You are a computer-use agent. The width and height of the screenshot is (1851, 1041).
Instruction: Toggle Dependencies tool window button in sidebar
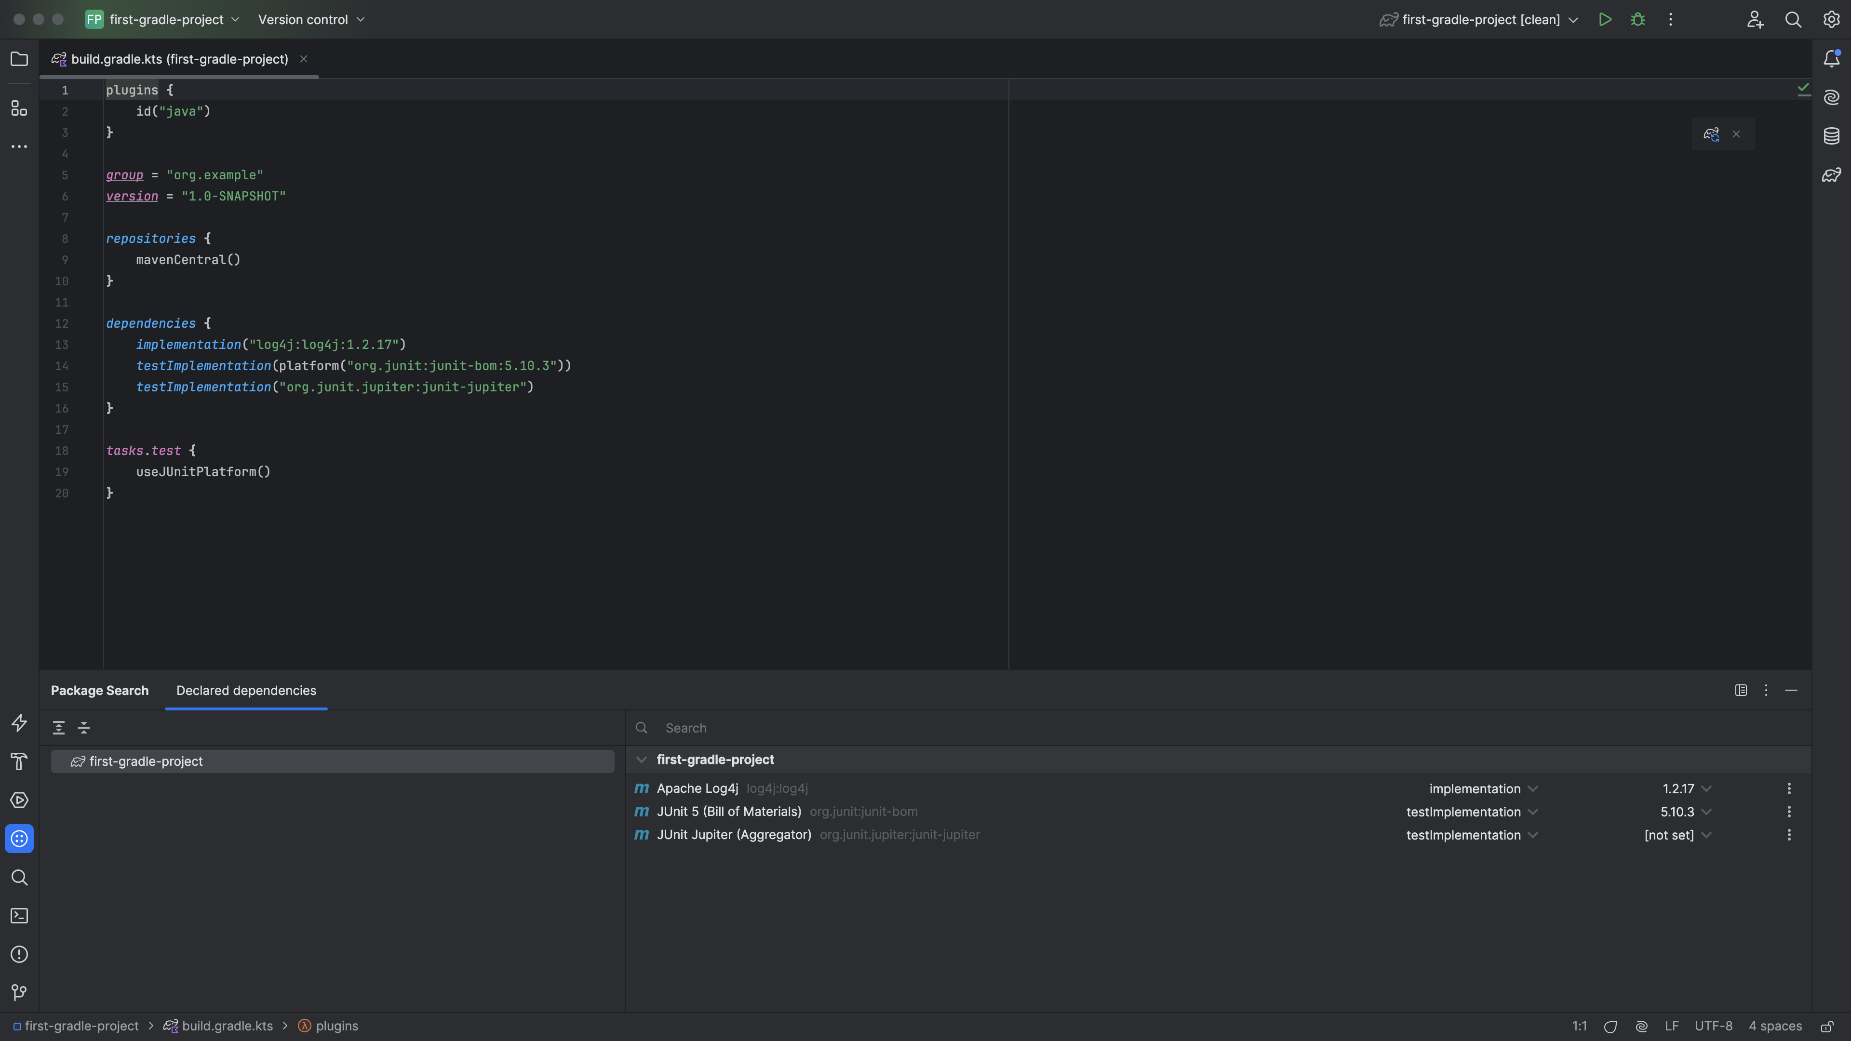19,839
